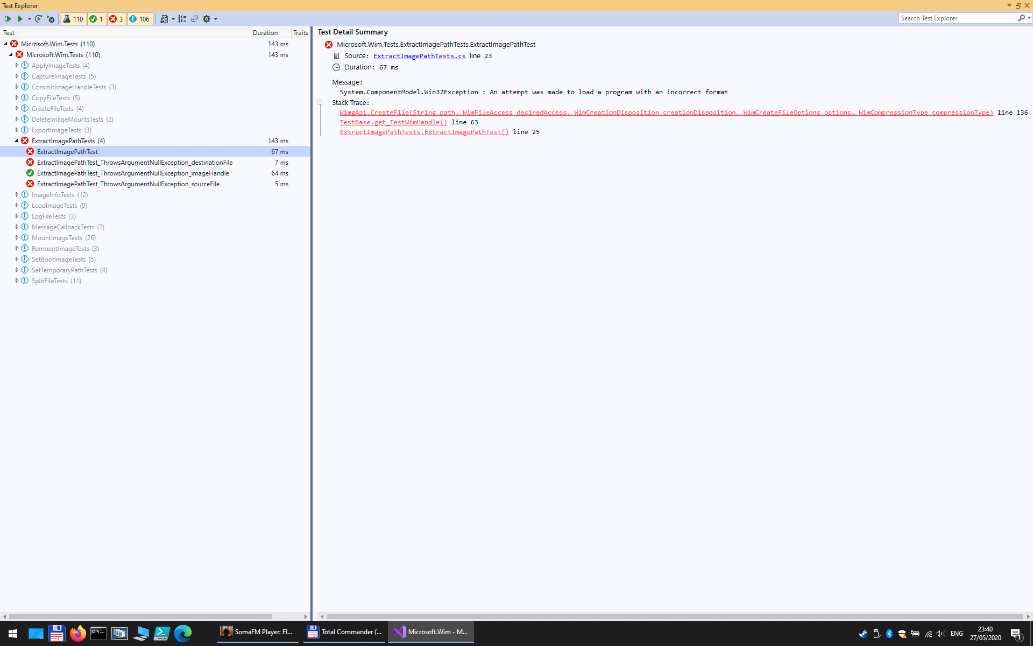Image resolution: width=1033 pixels, height=646 pixels.
Task: Open ExtractImagePathTests.cs source link
Action: point(419,55)
